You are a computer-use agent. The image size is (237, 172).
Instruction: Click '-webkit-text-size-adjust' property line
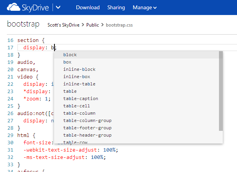(x=71, y=150)
